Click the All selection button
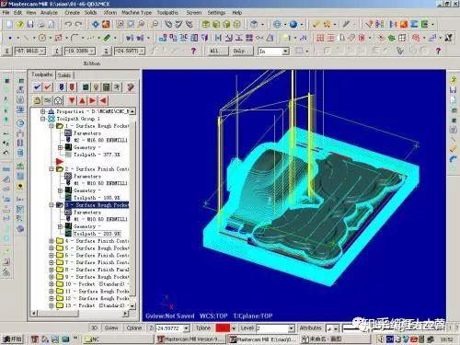This screenshot has height=345, width=460. pyautogui.click(x=218, y=51)
